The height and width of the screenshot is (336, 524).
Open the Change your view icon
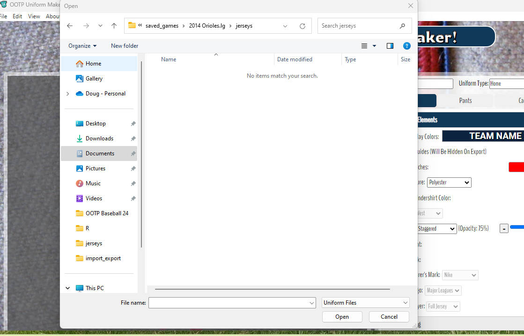pos(365,46)
